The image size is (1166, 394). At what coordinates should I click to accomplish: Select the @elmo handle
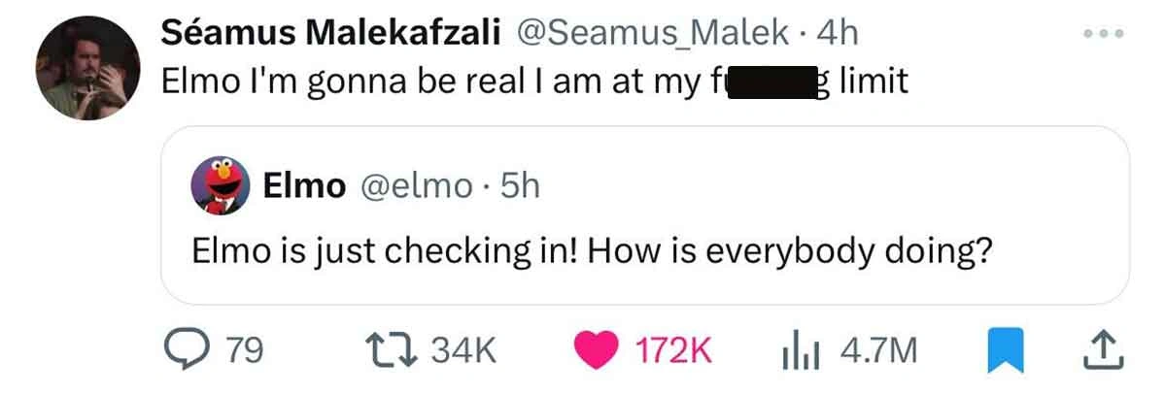(x=415, y=185)
